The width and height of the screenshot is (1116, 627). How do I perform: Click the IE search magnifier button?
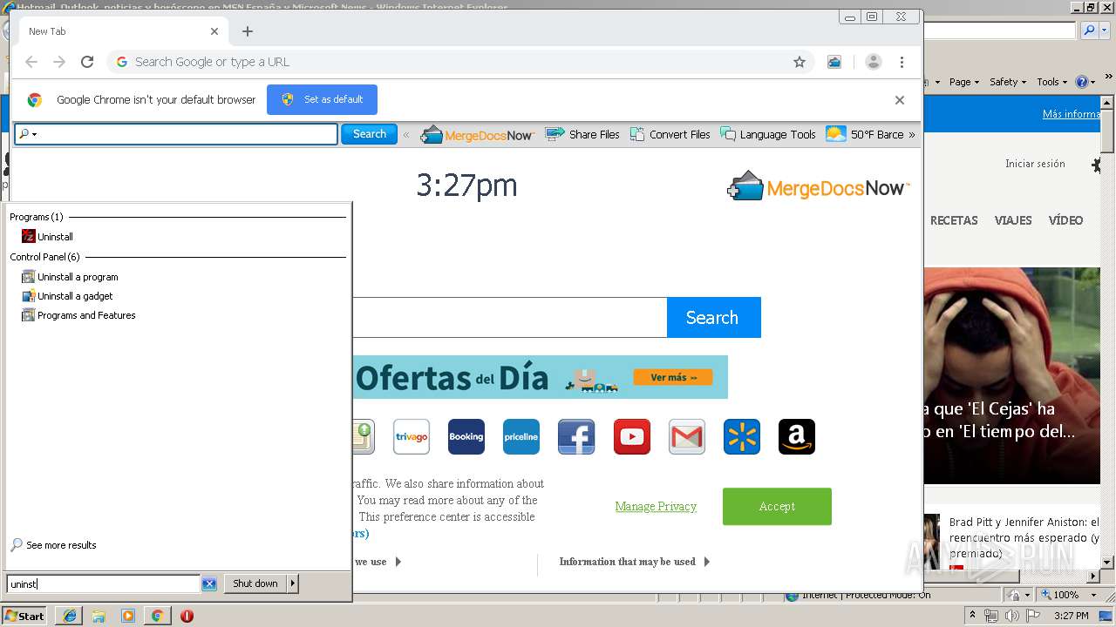(x=1089, y=30)
